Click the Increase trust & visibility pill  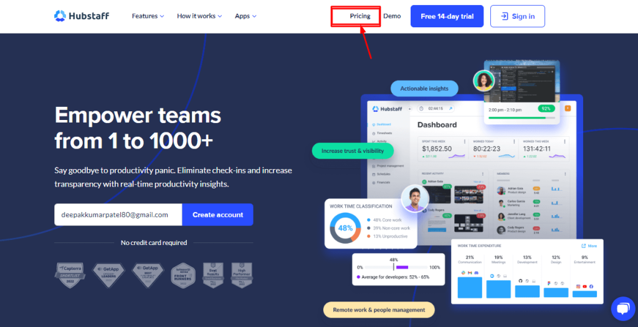coord(353,150)
